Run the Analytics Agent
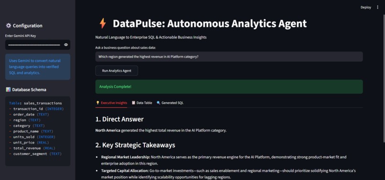 click(117, 71)
